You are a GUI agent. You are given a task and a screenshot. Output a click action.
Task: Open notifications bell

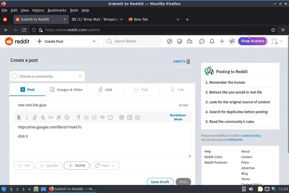212,41
